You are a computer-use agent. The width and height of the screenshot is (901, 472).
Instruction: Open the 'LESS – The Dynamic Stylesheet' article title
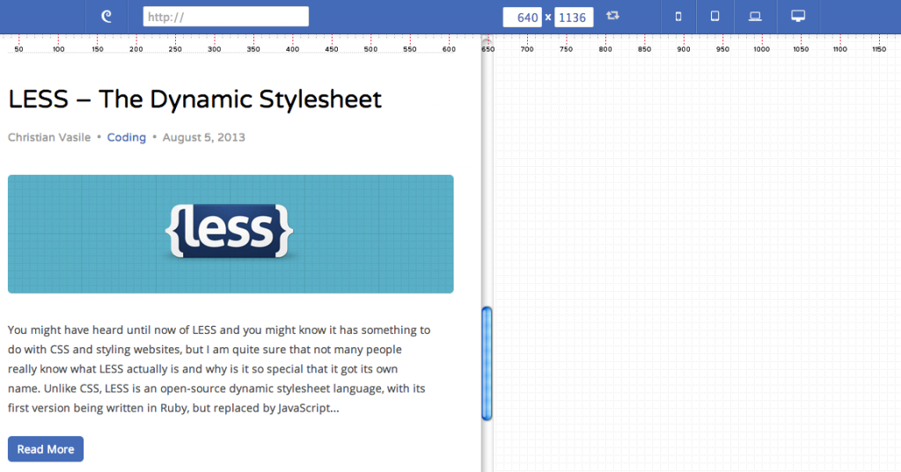tap(194, 99)
